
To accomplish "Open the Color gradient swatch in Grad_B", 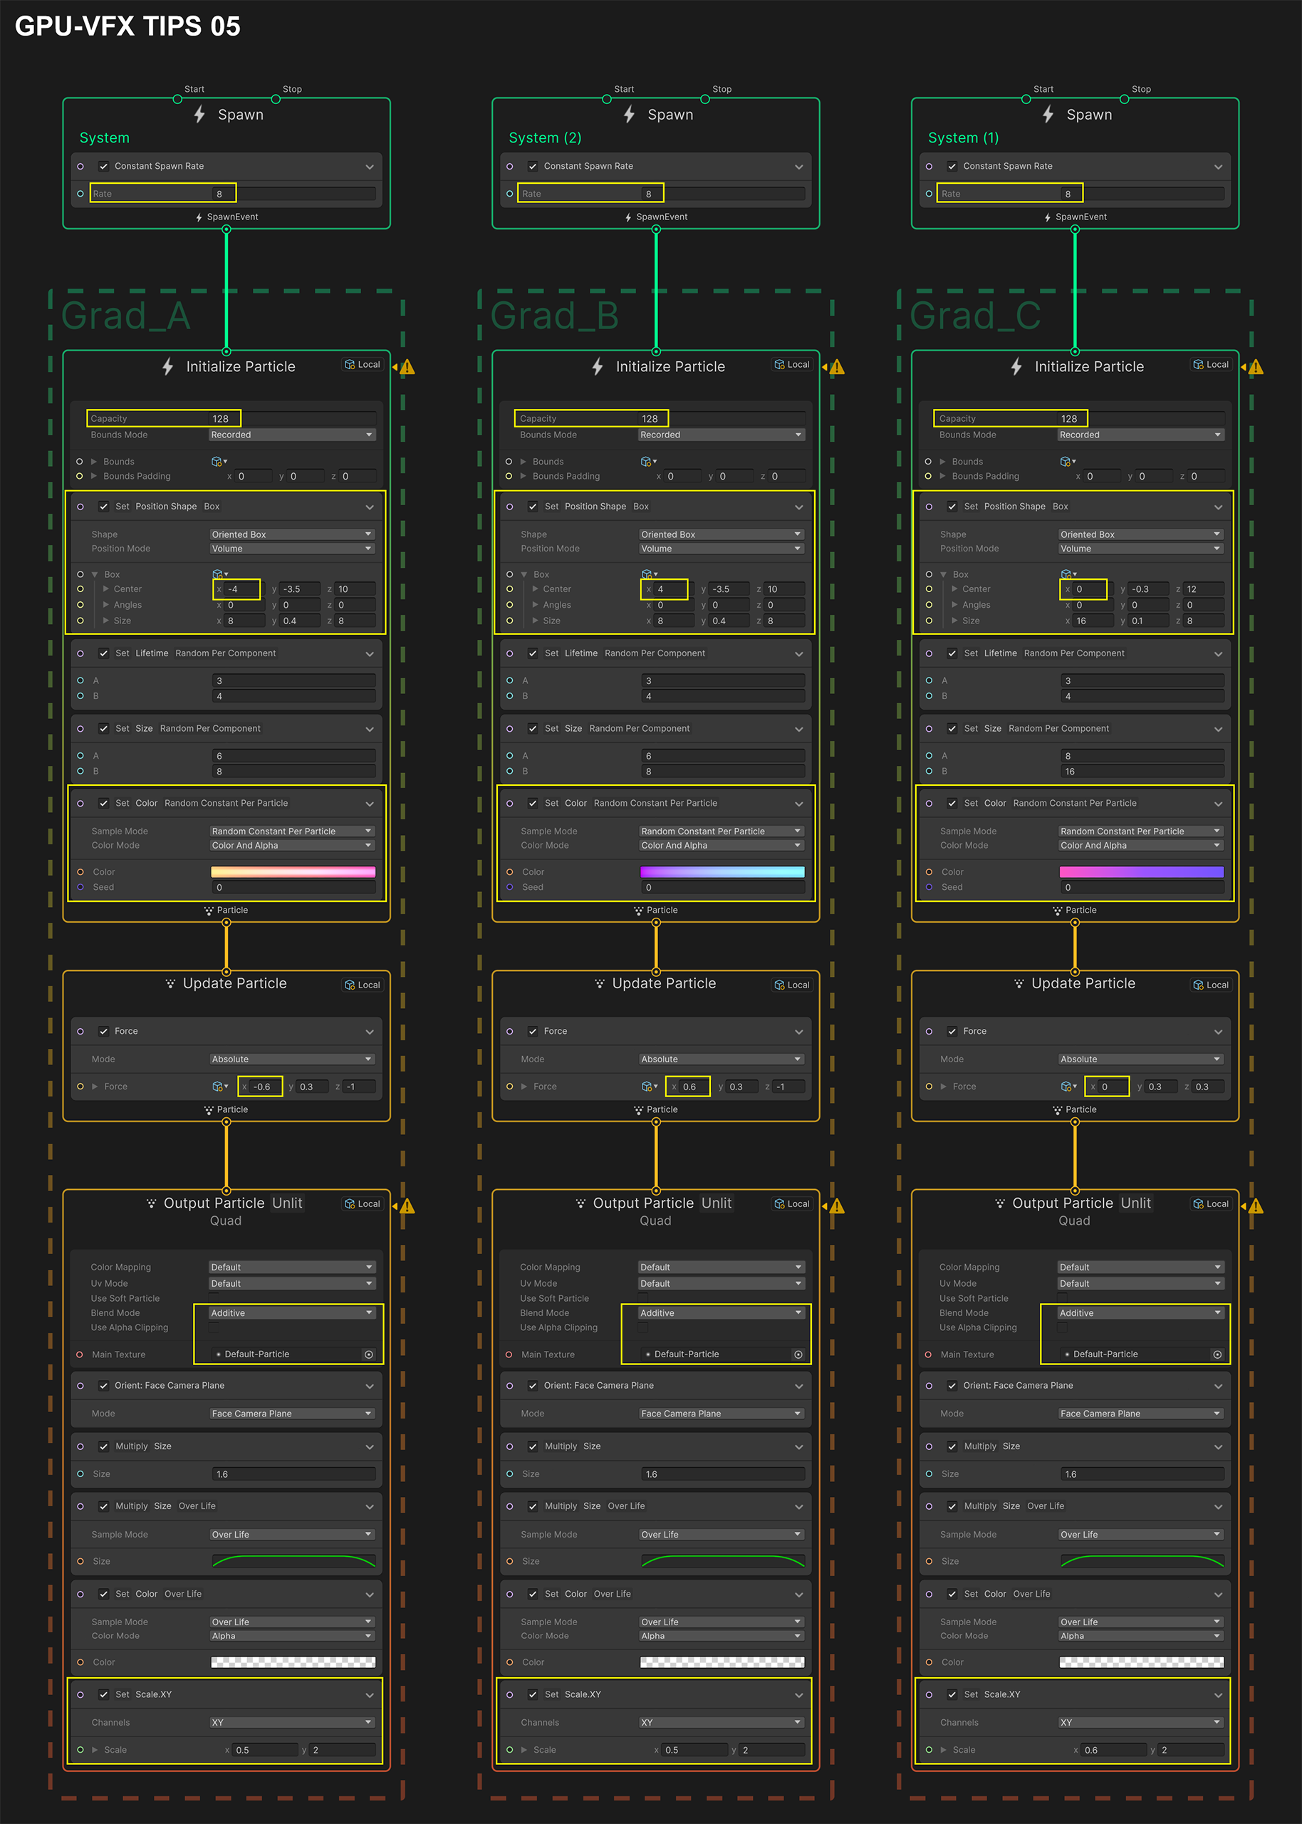I will tap(722, 871).
